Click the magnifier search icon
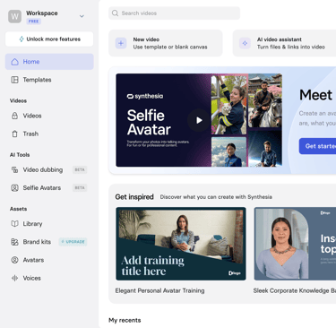Viewport: 336px width, 328px height. point(115,13)
